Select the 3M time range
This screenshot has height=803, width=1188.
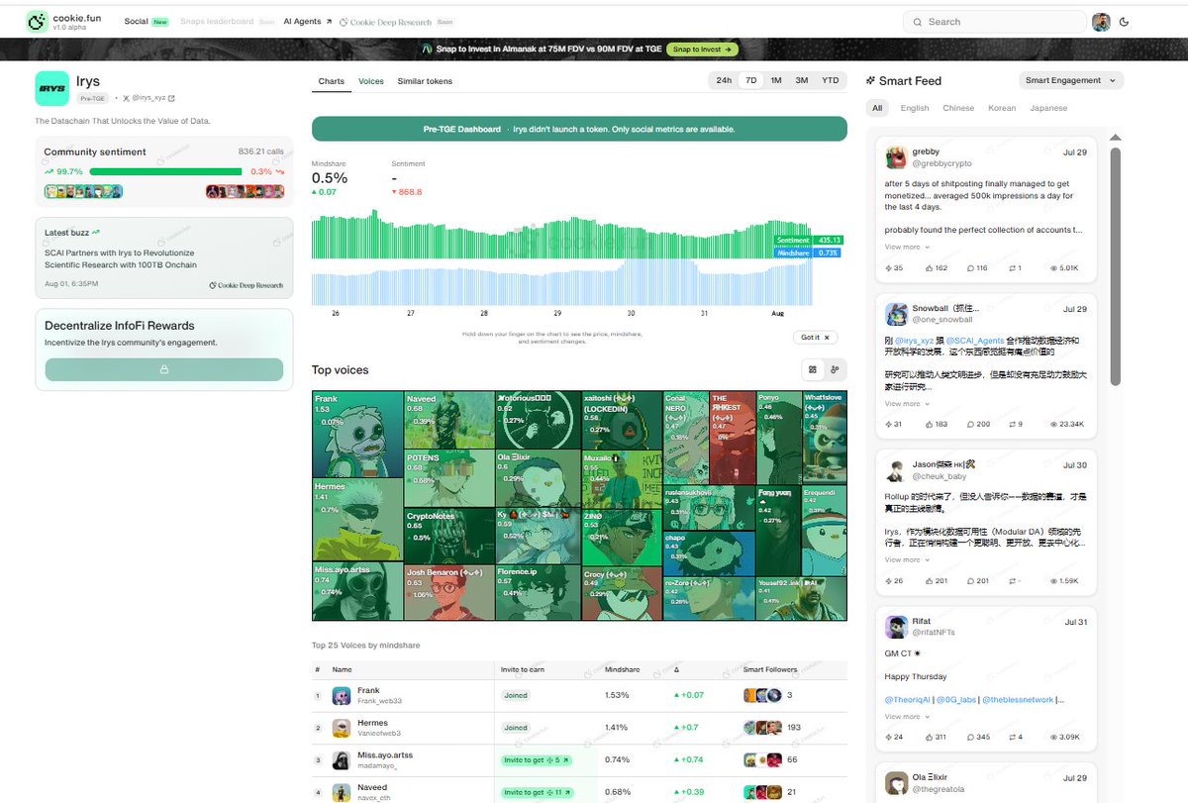click(x=802, y=80)
